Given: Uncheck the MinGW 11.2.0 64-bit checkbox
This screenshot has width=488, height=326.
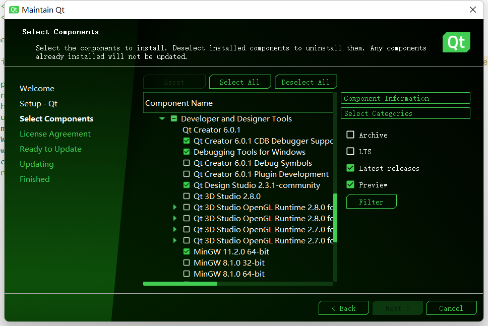Looking at the screenshot, I should 187,251.
